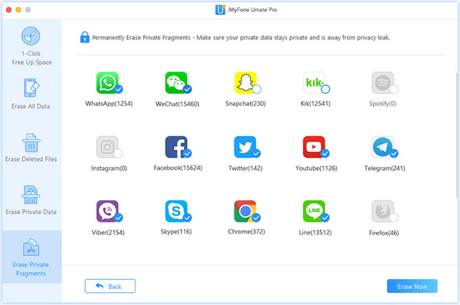Close the window with red button
Screen dimensions: 460x305
pos(9,10)
